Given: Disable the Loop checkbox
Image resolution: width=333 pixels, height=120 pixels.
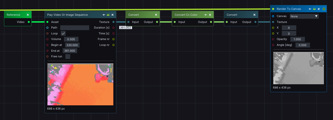Looking at the screenshot, I should [x=63, y=33].
